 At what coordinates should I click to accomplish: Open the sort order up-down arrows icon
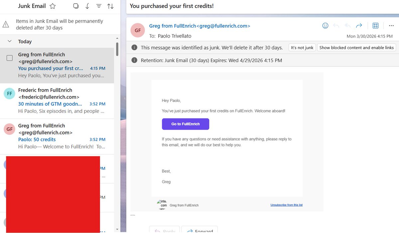[110, 6]
